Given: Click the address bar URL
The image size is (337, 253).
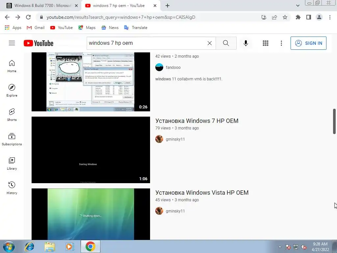Looking at the screenshot, I should [x=121, y=17].
